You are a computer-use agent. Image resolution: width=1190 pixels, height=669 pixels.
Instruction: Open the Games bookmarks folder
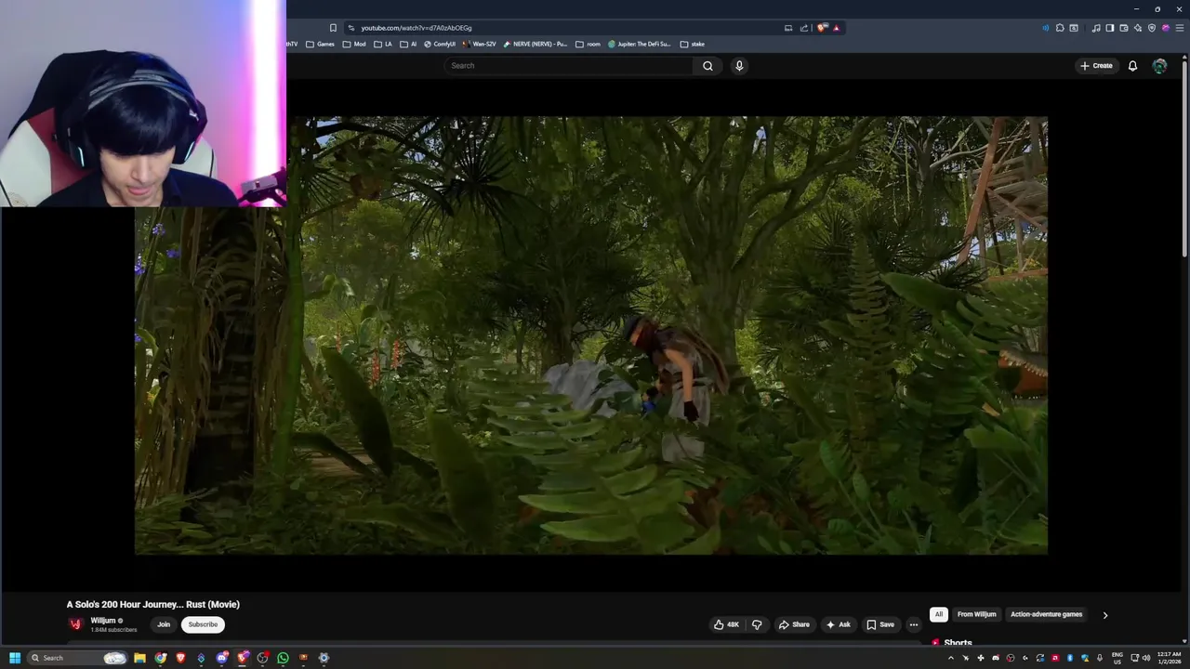[320, 44]
